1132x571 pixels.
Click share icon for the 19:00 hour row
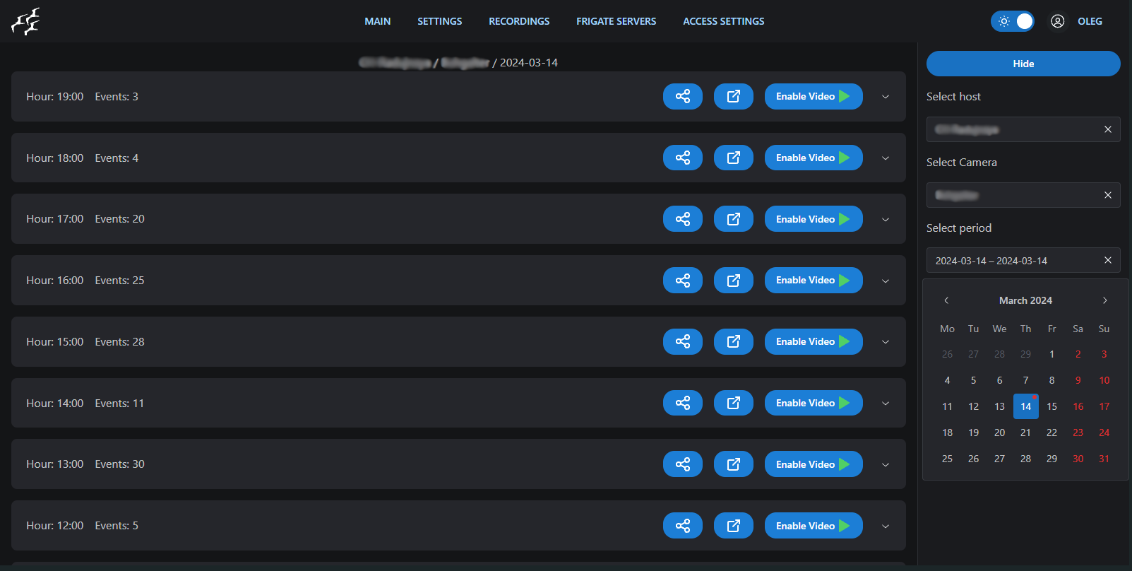point(682,97)
